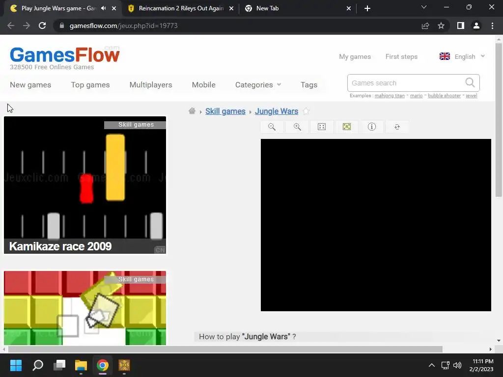The height and width of the screenshot is (377, 503).
Task: Open clock and date in taskbar
Action: [482, 365]
